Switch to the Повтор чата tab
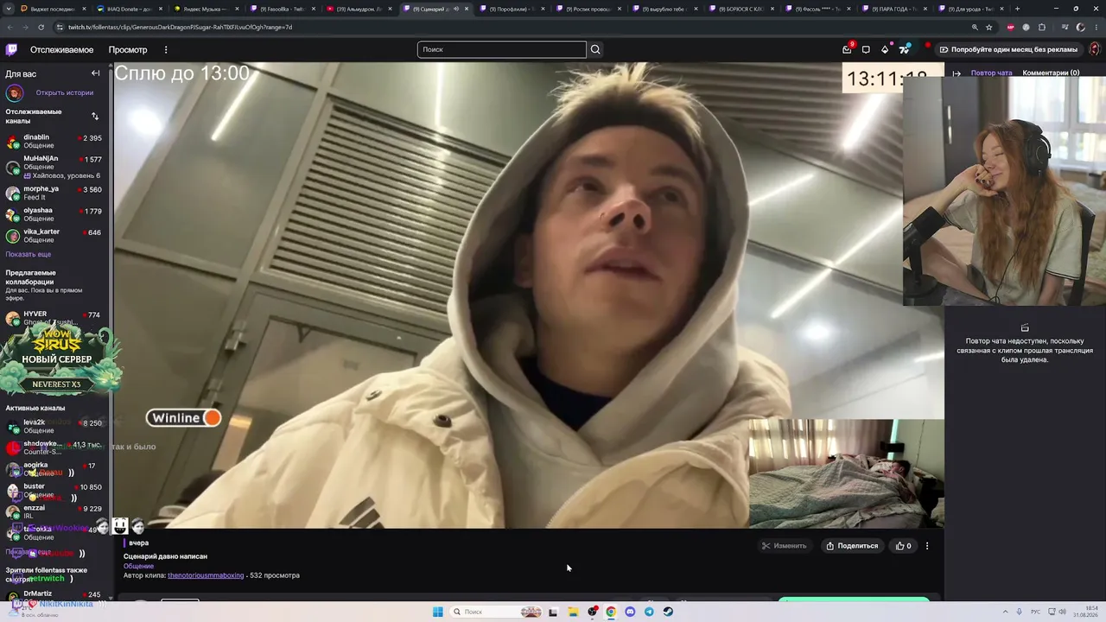This screenshot has height=622, width=1106. pyautogui.click(x=991, y=73)
